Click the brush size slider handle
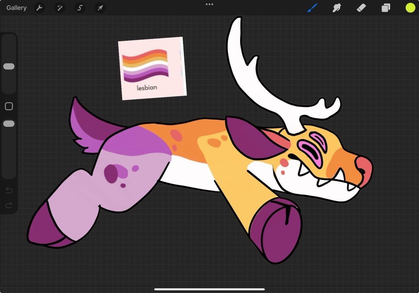Screen dimensions: 419x293 pyautogui.click(x=9, y=67)
